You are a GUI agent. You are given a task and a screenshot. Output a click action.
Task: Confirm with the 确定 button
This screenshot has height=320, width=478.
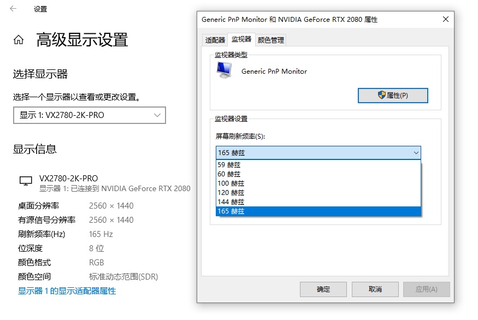coord(323,289)
